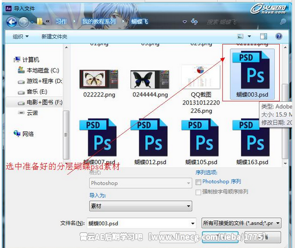Expand the breadcrumb overflow chevrons

point(48,21)
